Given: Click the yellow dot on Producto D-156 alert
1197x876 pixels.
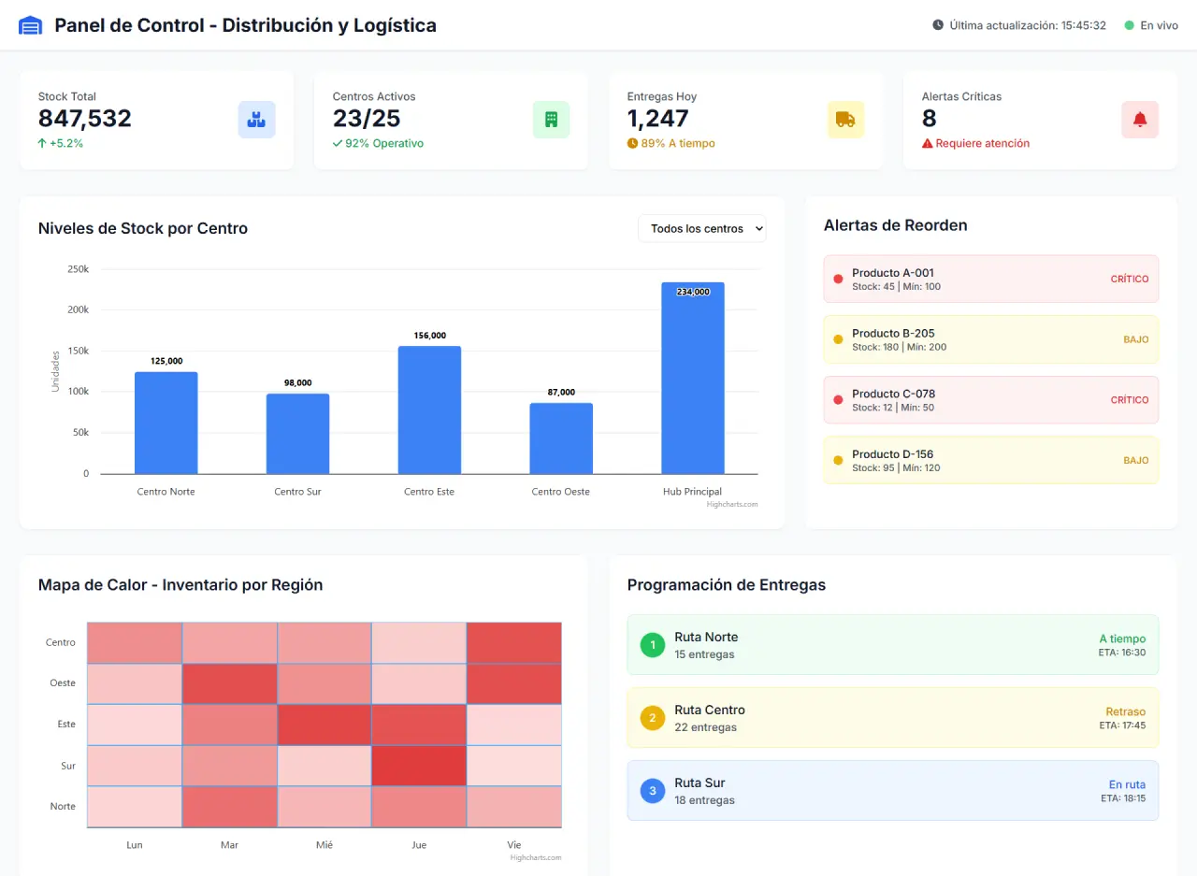Looking at the screenshot, I should 838,460.
